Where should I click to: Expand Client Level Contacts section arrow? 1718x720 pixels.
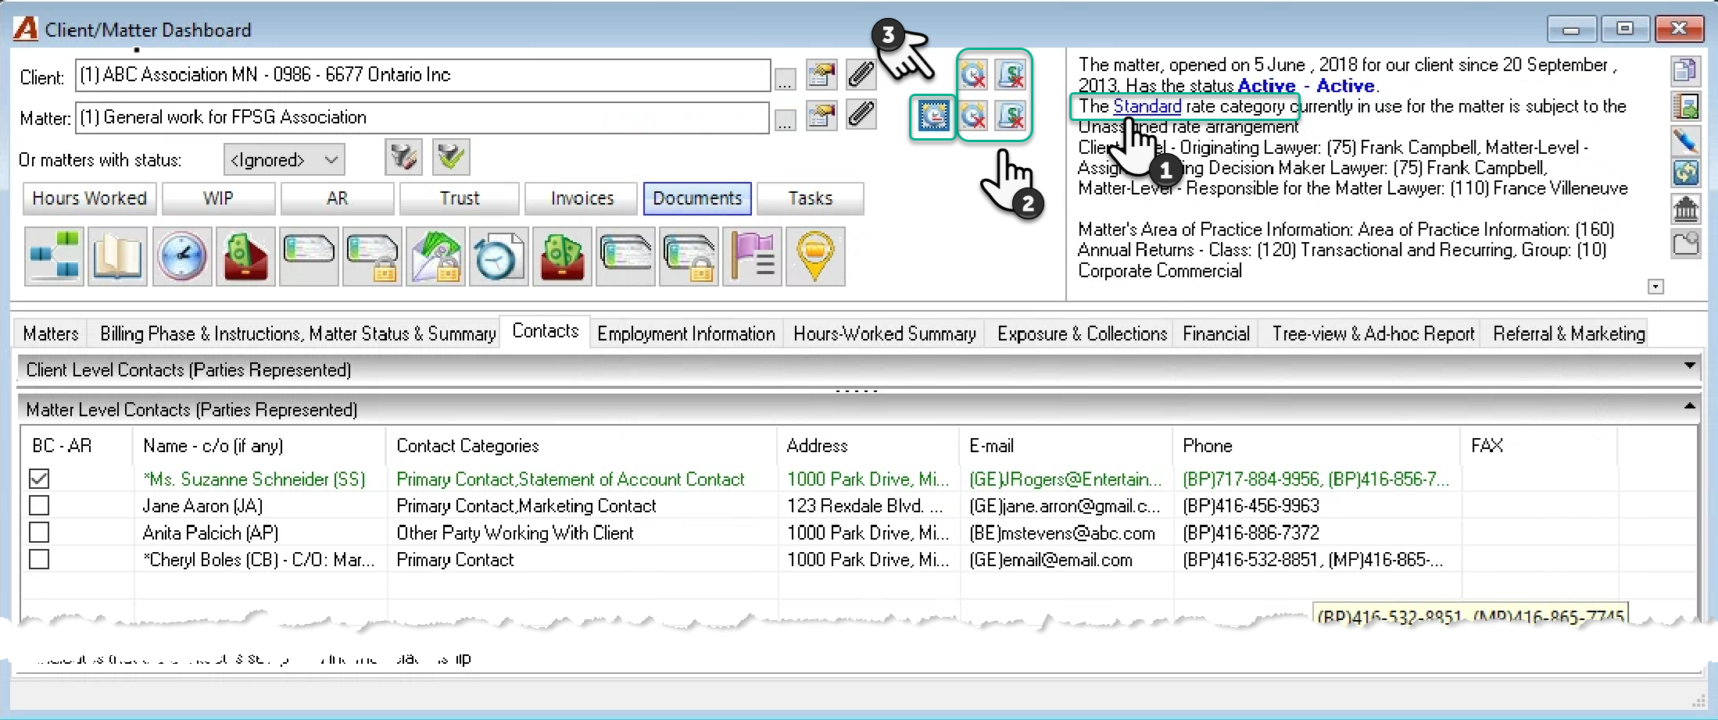coord(1689,366)
